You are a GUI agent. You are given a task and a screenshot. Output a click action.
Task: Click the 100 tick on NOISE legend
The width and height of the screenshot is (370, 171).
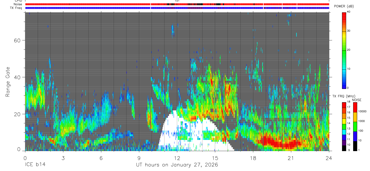click(361, 131)
